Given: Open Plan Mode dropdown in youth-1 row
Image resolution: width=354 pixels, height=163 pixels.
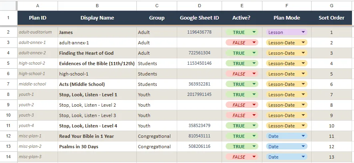Looking at the screenshot, I should 287,94.
